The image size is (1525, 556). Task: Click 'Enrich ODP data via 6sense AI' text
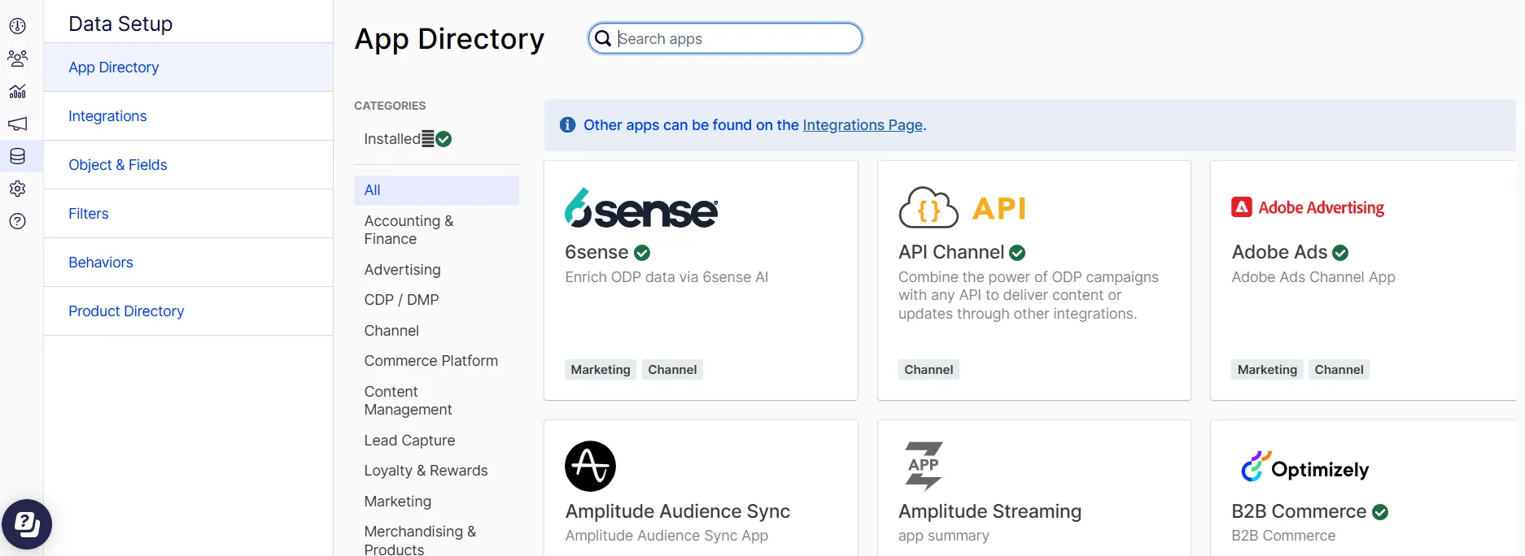coord(666,277)
